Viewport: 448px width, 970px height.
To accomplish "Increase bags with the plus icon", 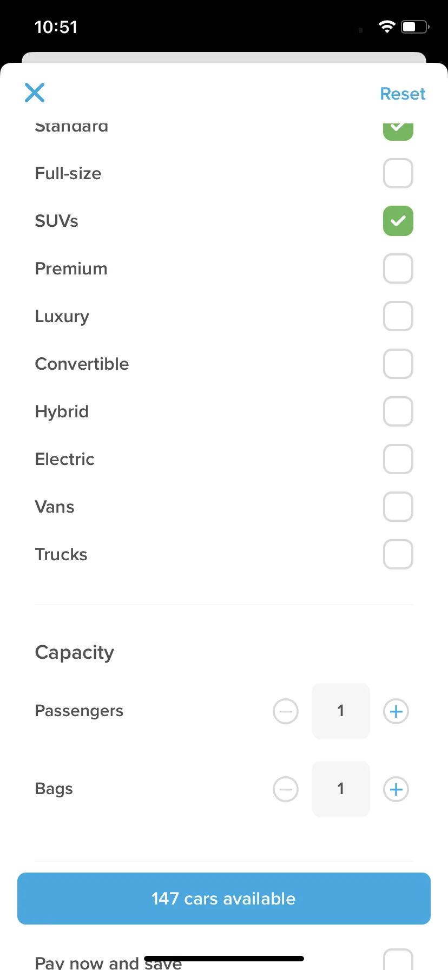I will point(396,789).
